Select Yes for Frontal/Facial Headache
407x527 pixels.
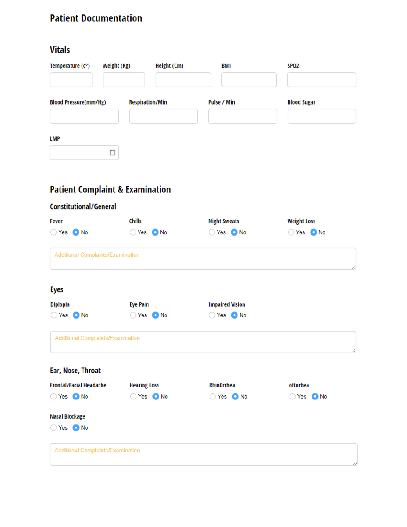coord(54,397)
